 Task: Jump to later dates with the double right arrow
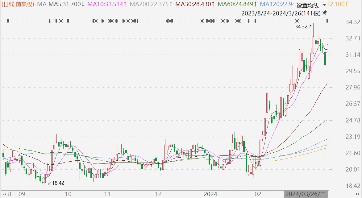[357, 194]
